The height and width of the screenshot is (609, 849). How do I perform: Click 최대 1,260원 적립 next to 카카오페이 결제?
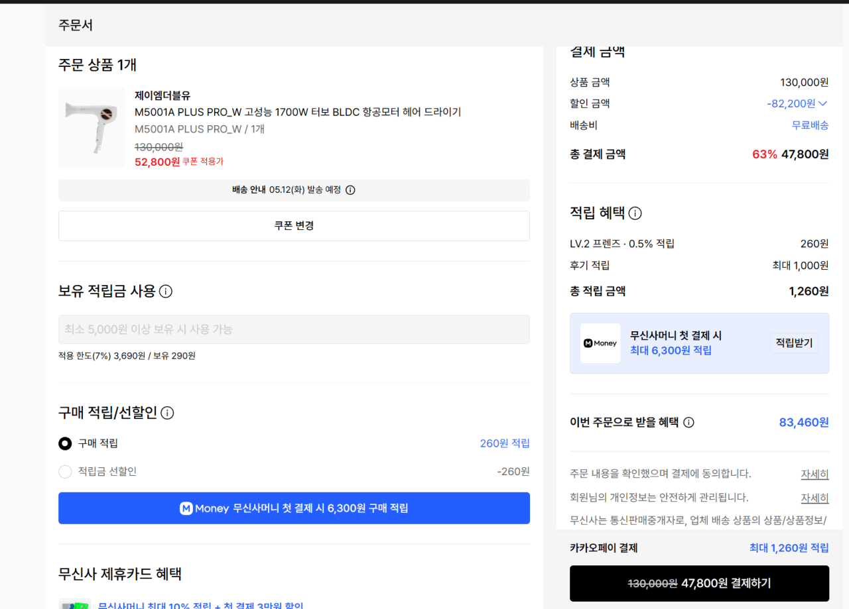point(789,548)
